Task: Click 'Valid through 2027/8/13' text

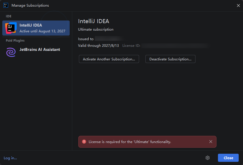Action: [98, 46]
